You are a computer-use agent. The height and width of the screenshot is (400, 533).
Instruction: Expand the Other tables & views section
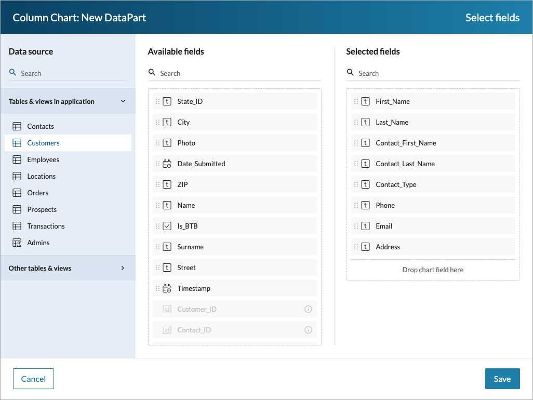(123, 268)
